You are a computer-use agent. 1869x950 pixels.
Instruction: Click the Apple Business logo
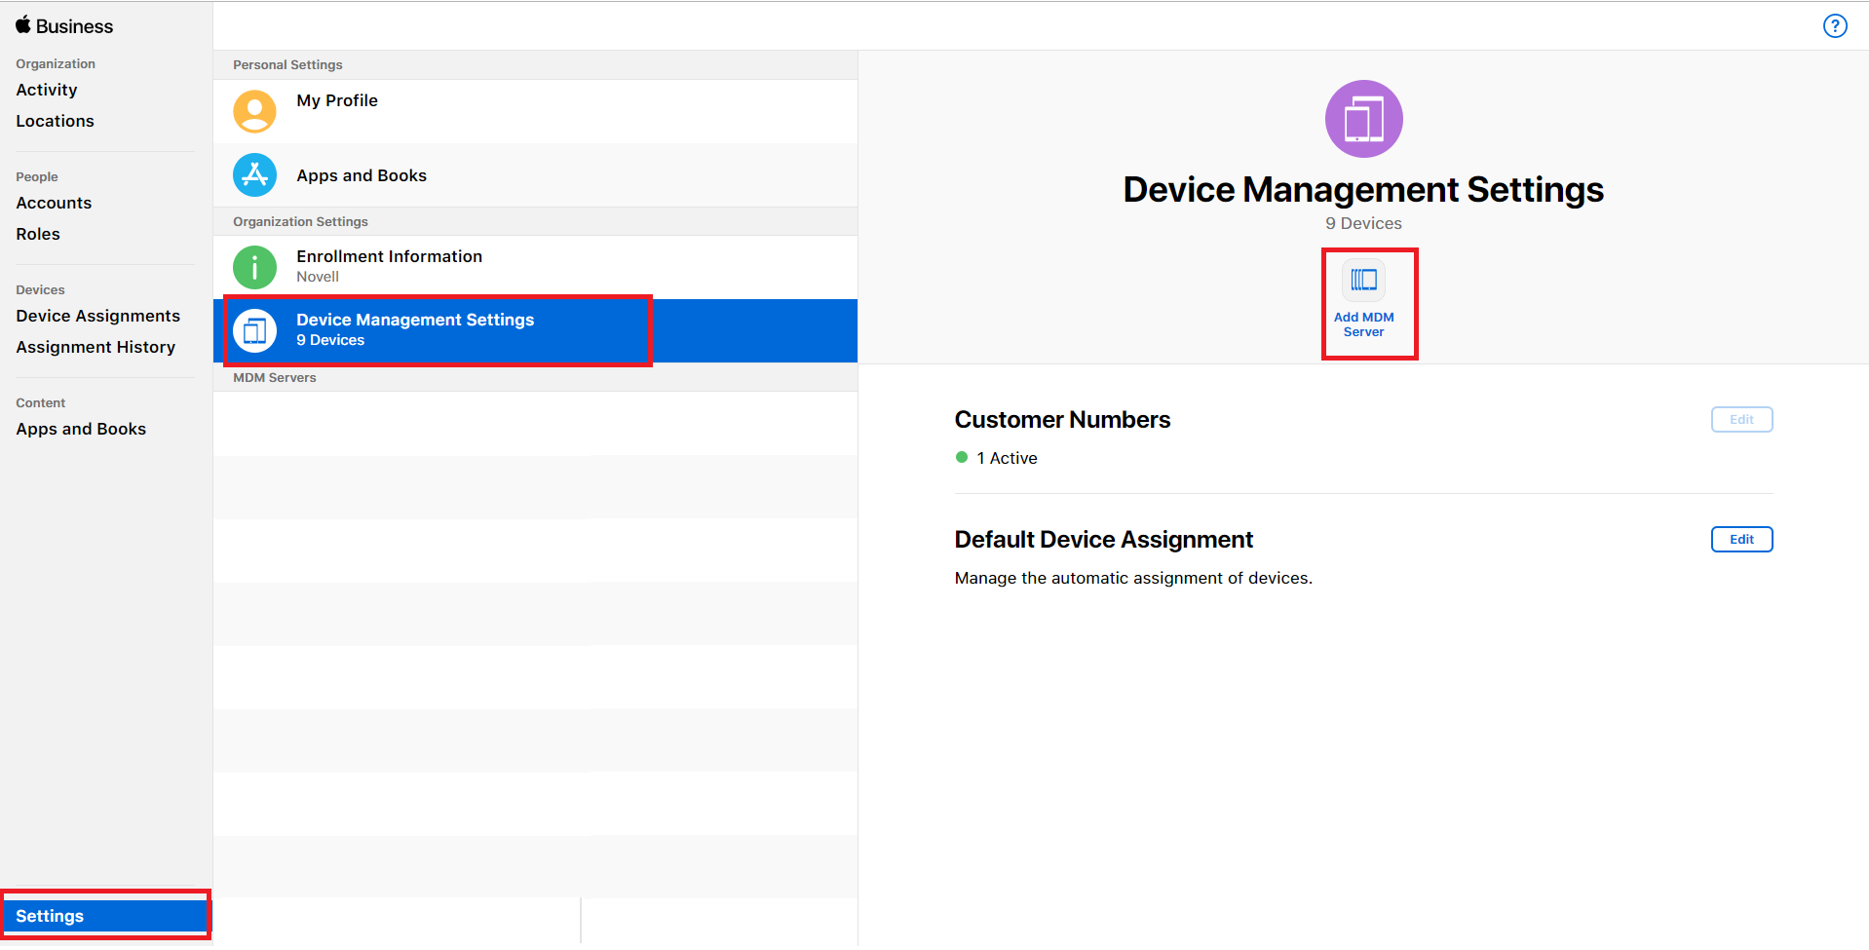pos(63,25)
